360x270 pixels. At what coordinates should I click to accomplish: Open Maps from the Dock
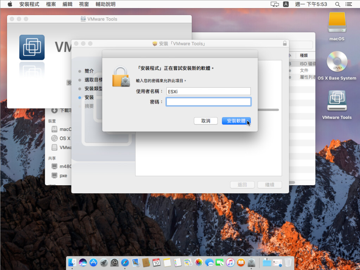tap(188, 262)
